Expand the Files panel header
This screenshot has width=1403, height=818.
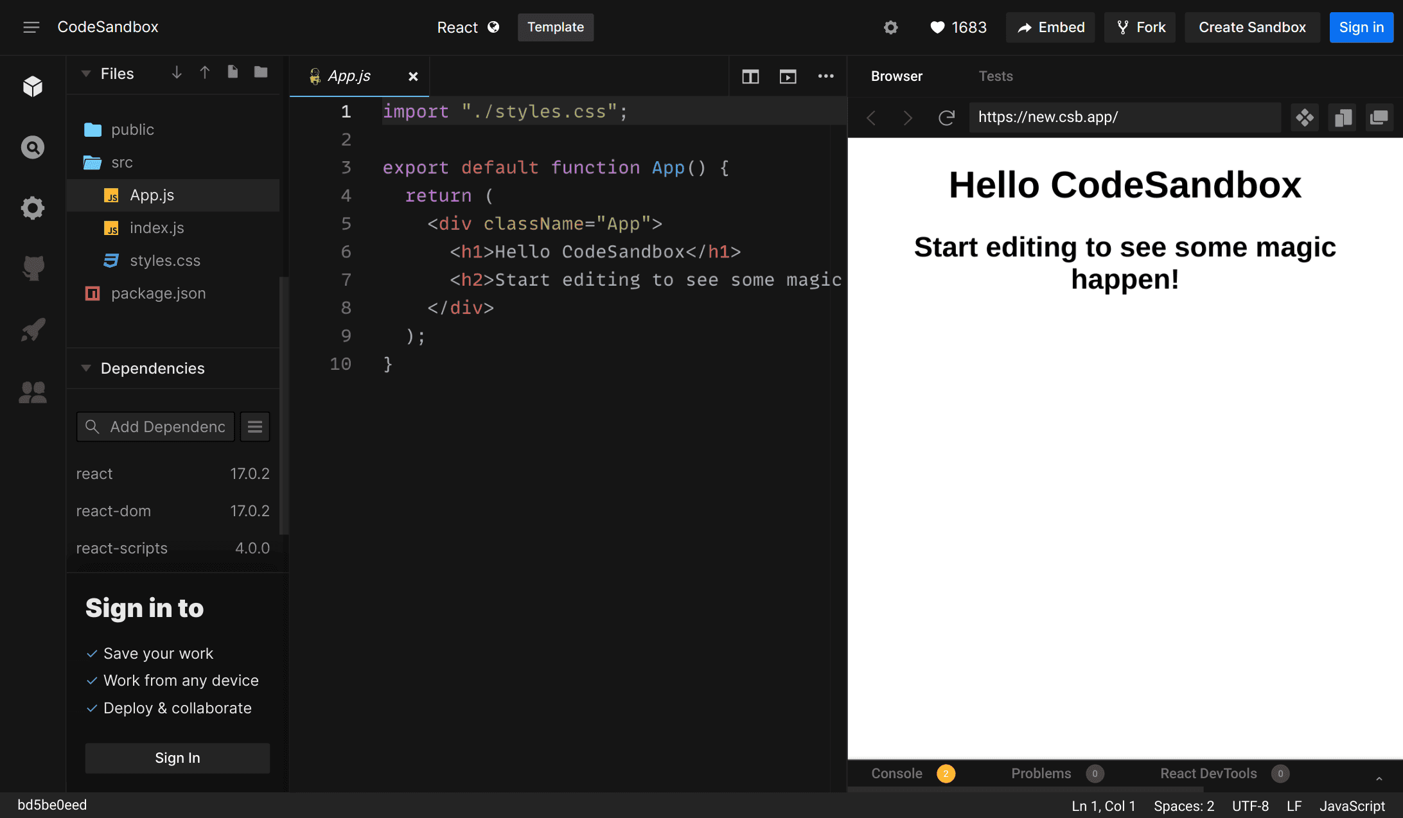coord(87,73)
